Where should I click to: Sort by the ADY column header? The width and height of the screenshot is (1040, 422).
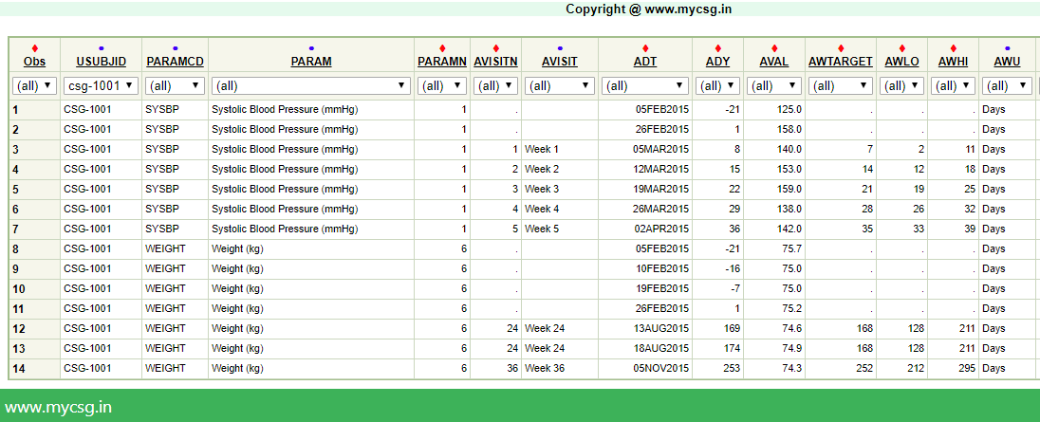click(x=718, y=62)
